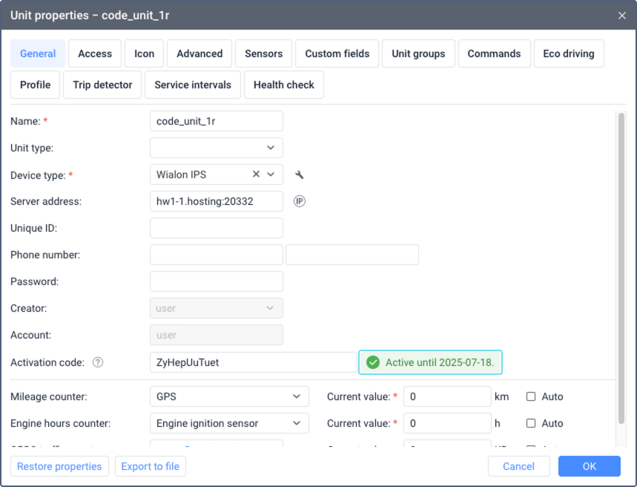Go to Service intervals tab

coord(193,85)
